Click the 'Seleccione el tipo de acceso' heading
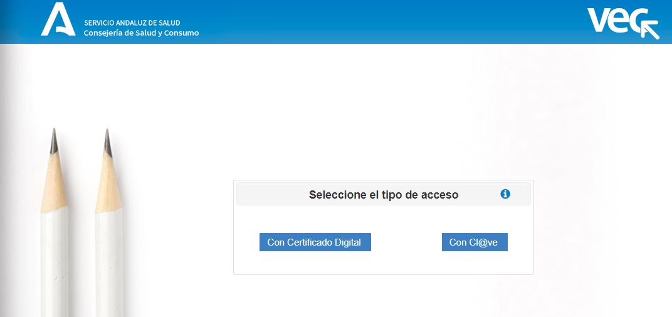Screen dimensions: 672x317 point(384,195)
